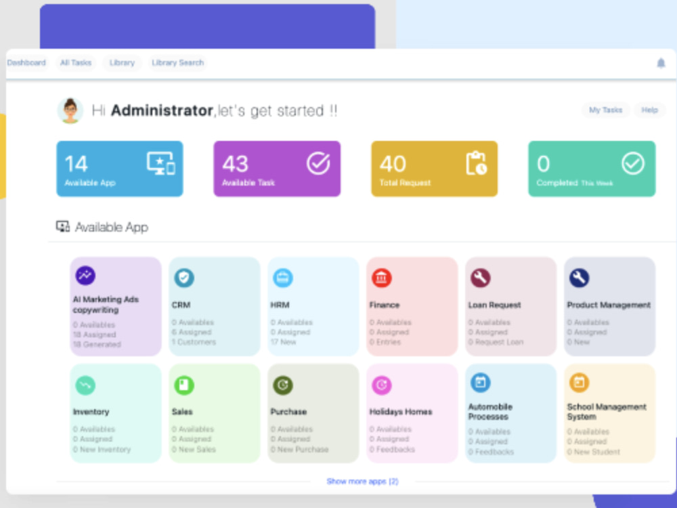
Task: Click the notification bell icon
Action: tap(661, 63)
